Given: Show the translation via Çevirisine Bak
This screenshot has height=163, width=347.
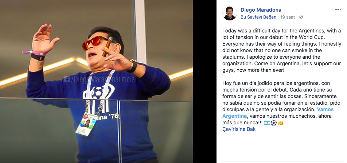Looking at the screenshot, I should point(239,129).
